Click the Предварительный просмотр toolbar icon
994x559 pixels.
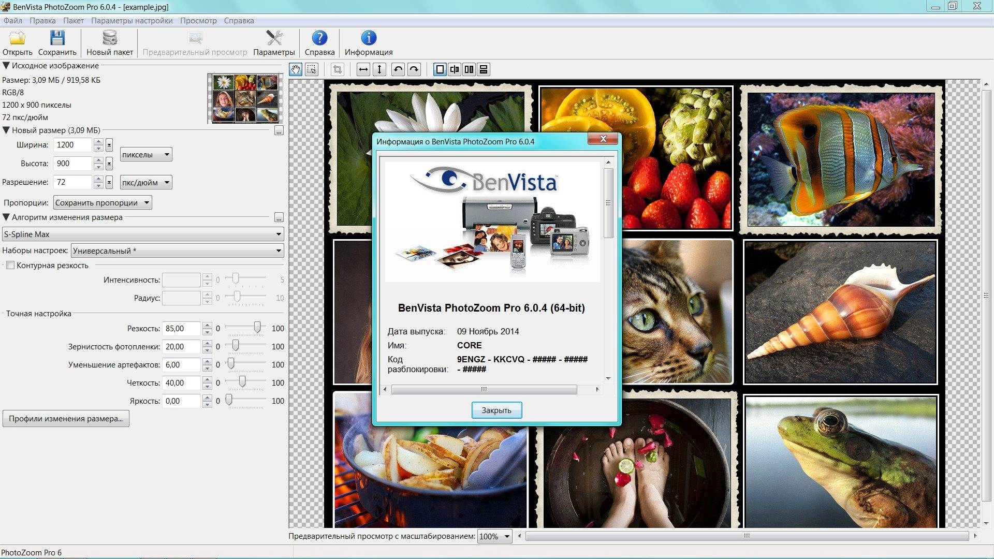coord(195,38)
